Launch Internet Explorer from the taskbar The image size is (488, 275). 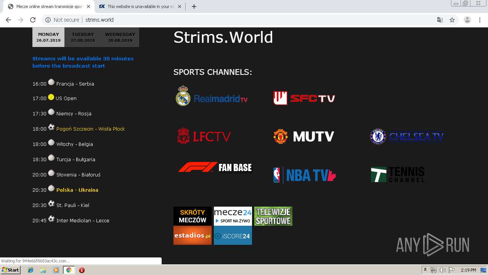pyautogui.click(x=30, y=270)
